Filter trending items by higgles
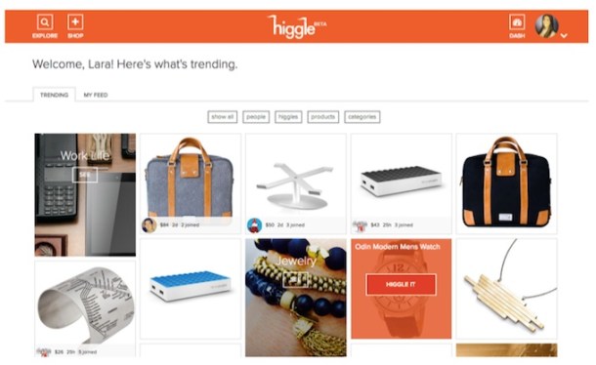 click(288, 117)
